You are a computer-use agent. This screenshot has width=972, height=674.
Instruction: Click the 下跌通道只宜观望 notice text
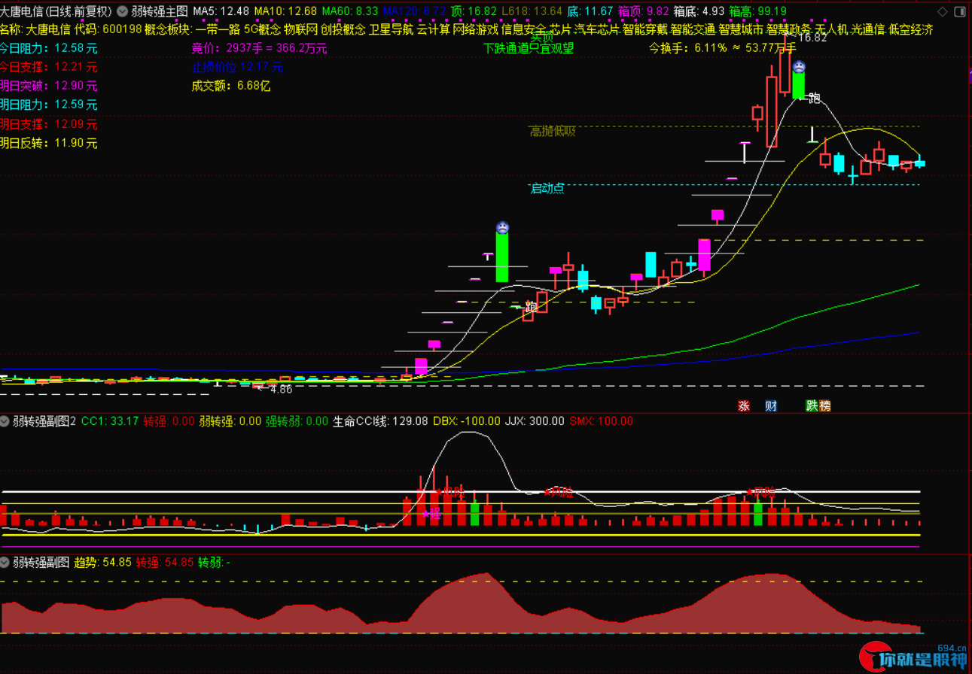coord(529,48)
